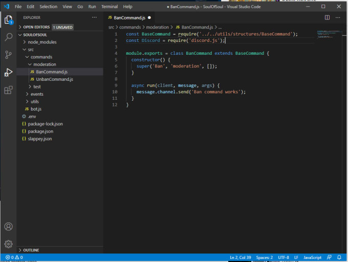Click the src breadcrumb segment
The width and height of the screenshot is (348, 262).
[111, 27]
